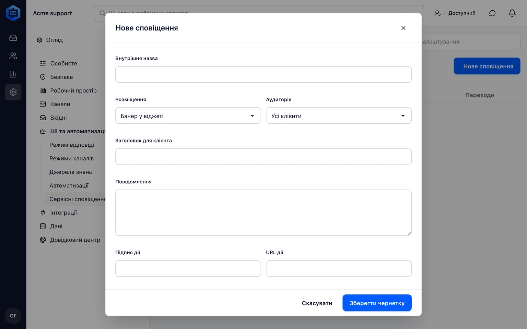Open Інтеграції settings

pos(63,212)
